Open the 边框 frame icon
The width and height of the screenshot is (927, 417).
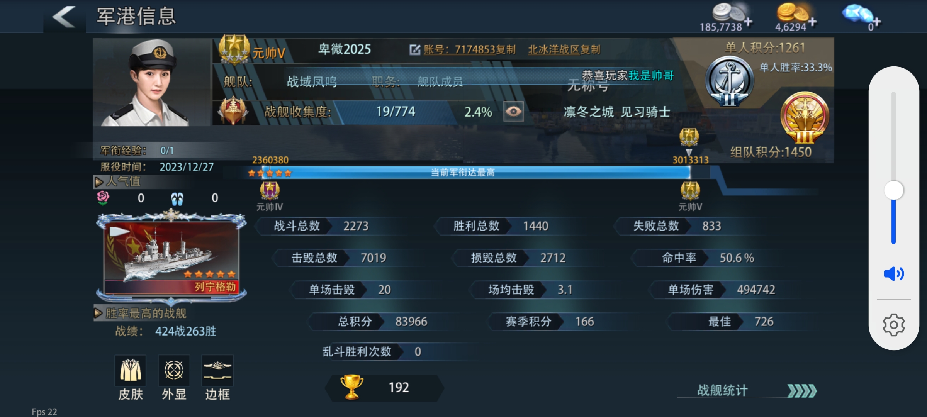[x=217, y=370]
